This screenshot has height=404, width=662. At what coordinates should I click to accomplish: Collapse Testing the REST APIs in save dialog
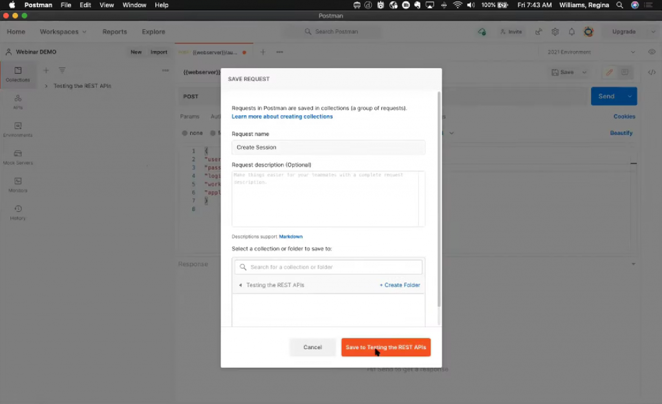(240, 285)
